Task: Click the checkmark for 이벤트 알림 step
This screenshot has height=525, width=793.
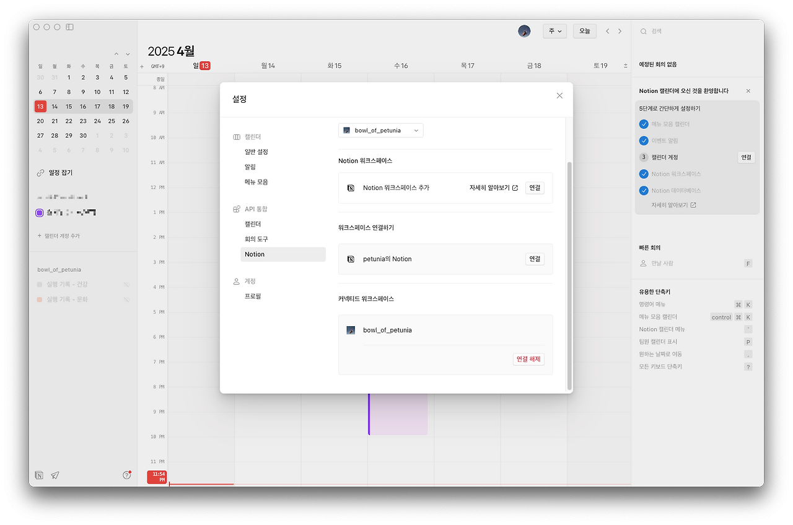Action: click(x=644, y=141)
